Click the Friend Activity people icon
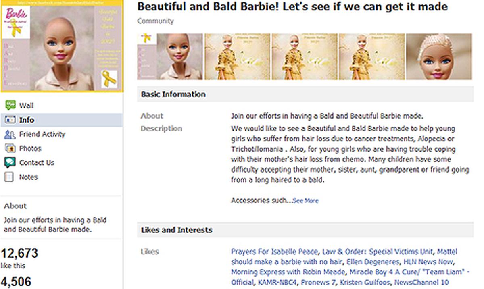This screenshot has width=484, height=289. click(10, 134)
